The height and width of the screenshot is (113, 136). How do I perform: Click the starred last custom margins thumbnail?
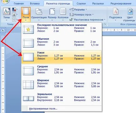[x=28, y=29]
